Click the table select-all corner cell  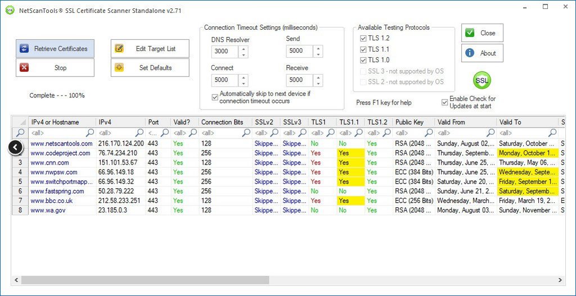click(20, 122)
